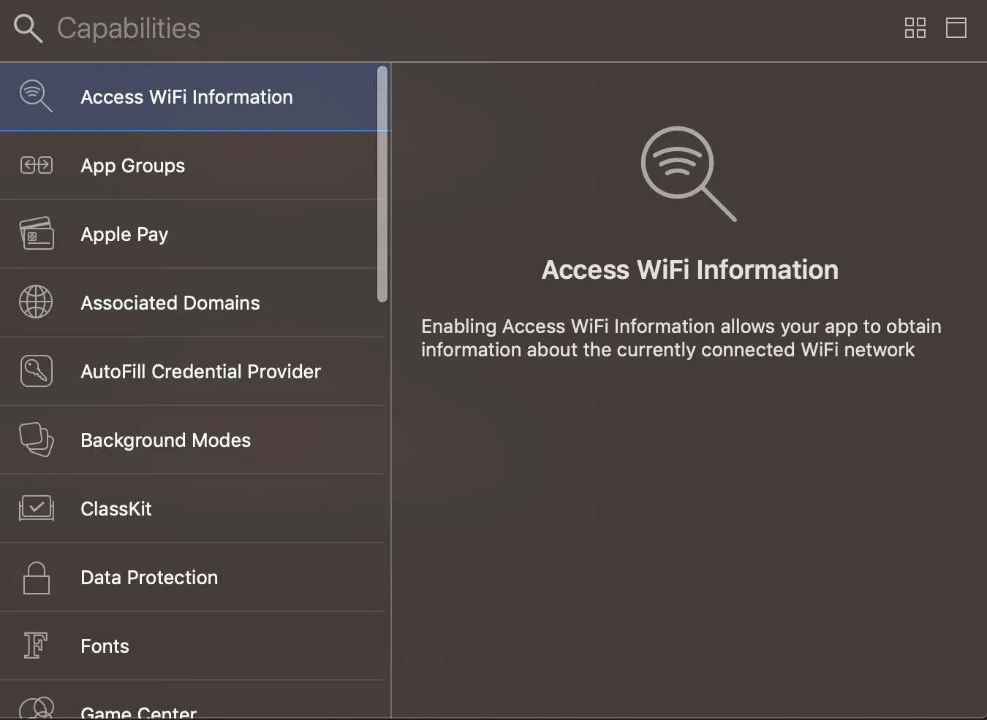
Task: Click the Fonts letter F icon
Action: [x=36, y=646]
